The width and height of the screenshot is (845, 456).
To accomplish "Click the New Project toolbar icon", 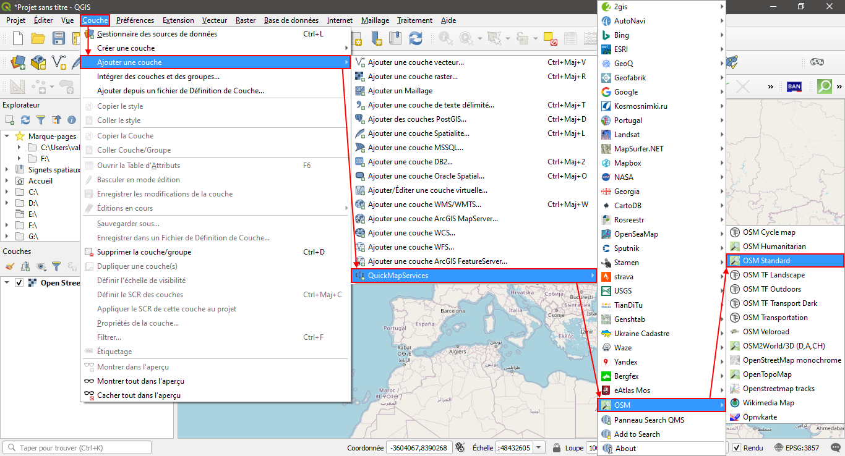I will tap(18, 38).
